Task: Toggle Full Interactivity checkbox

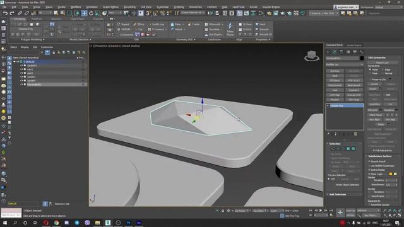Action: click(374, 150)
